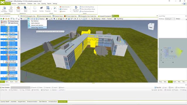Viewport: 187px width, 105px height.
Task: Open Translate dropdown in view toolbar
Action: [110, 19]
